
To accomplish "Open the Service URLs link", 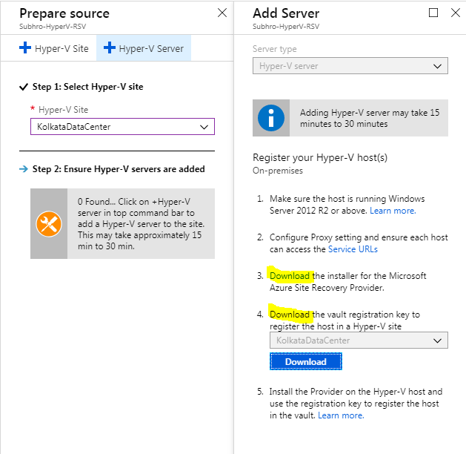I will coord(353,249).
